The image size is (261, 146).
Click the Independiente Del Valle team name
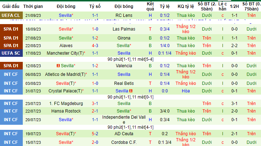124,120
